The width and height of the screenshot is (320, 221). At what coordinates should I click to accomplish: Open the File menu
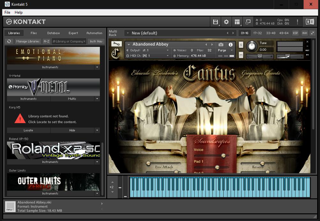tap(7, 12)
